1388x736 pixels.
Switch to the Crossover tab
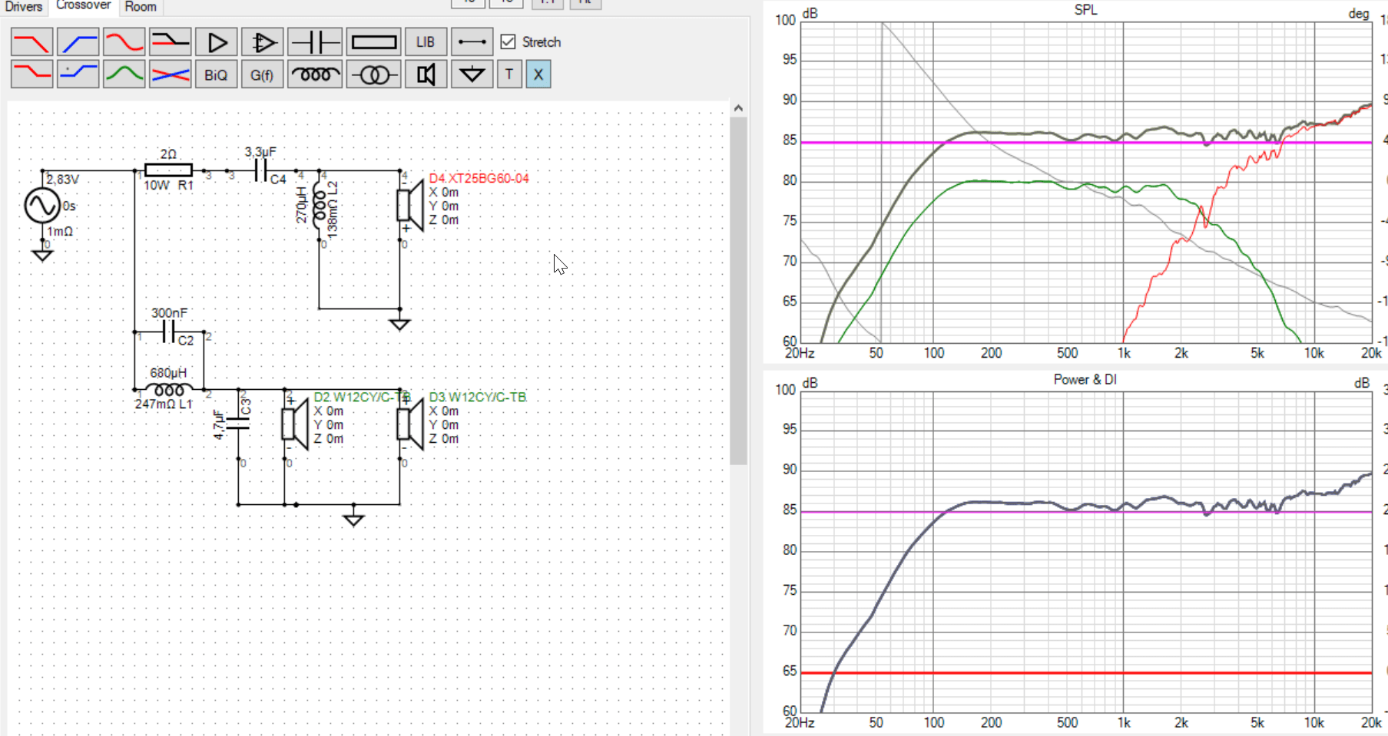point(84,6)
